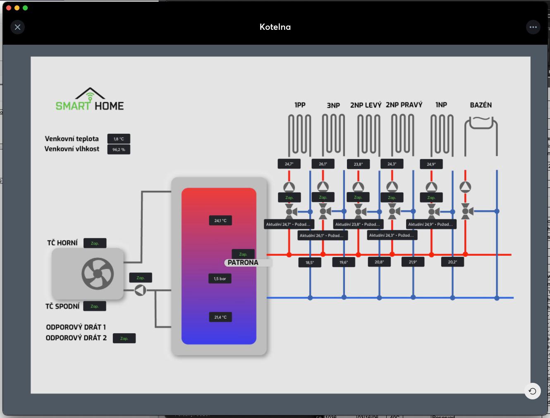The height and width of the screenshot is (418, 550).
Task: Toggle the PATRONA Zap. status badge
Action: [243, 254]
